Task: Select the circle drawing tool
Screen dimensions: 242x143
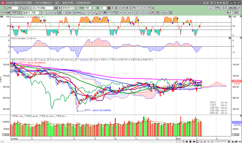Action: click(141, 13)
